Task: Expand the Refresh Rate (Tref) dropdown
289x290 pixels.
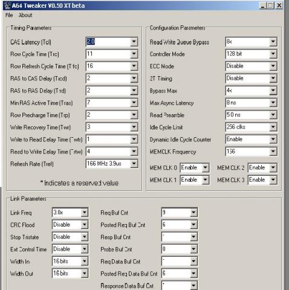Action: click(x=134, y=164)
